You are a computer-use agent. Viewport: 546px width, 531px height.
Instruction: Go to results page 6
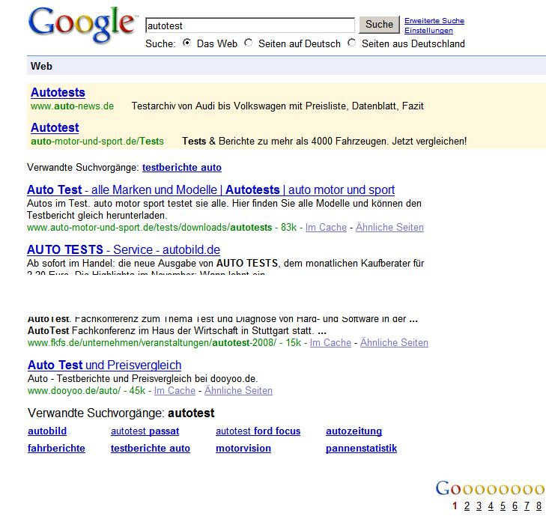[x=515, y=506]
